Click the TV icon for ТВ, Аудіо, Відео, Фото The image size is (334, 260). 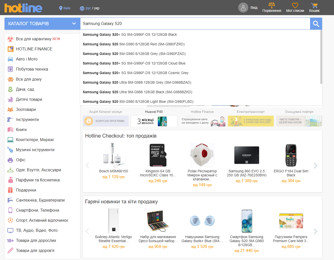pyautogui.click(x=10, y=230)
